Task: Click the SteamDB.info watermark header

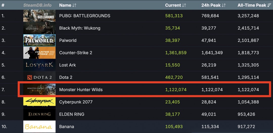Action: (37, 5)
